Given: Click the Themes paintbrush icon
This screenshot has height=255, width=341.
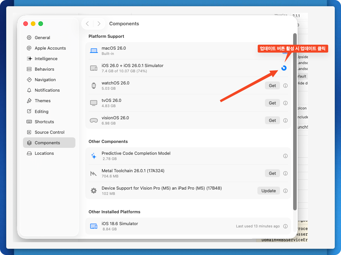Looking at the screenshot, I should click(x=29, y=101).
